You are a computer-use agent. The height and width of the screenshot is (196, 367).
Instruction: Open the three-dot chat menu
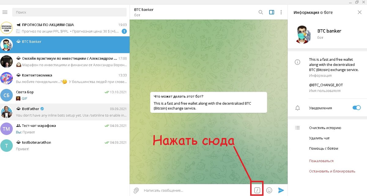point(281,12)
